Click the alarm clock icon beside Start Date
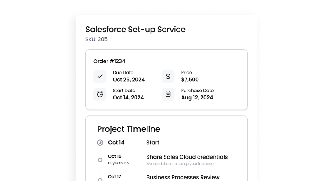Viewport: 333px width, 181px height. pyautogui.click(x=100, y=94)
